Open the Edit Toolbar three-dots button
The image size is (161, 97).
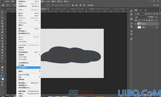[x=2, y=73]
